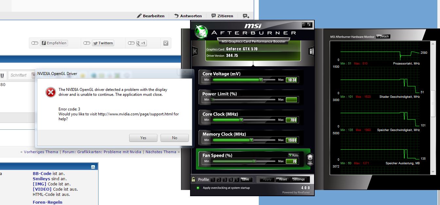The image size is (440, 205).
Task: Click the Twittern share button
Action: tap(103, 43)
